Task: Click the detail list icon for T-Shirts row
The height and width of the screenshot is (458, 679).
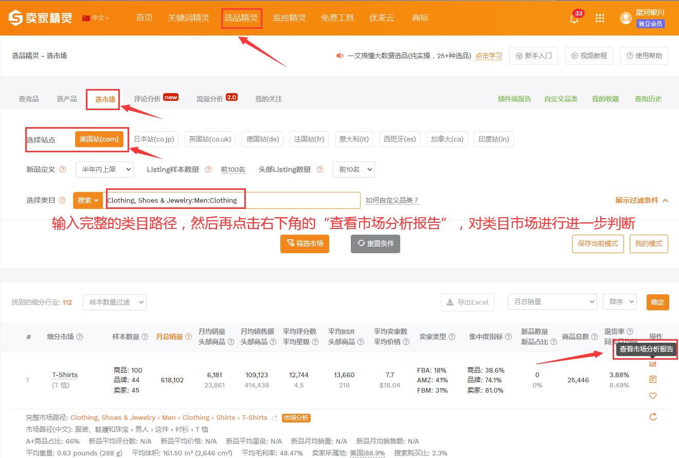Action: (653, 379)
